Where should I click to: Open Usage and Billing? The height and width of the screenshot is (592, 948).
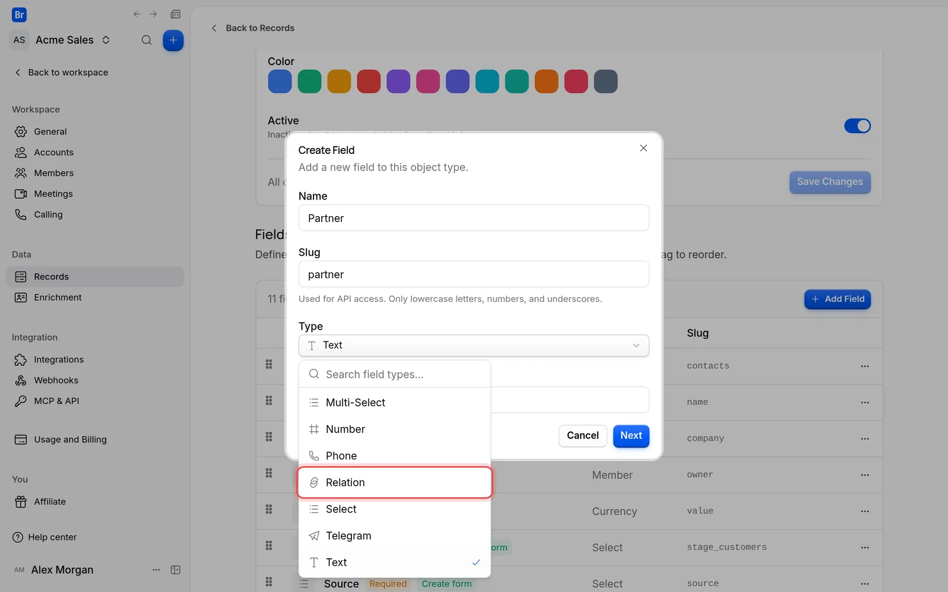pos(95,439)
